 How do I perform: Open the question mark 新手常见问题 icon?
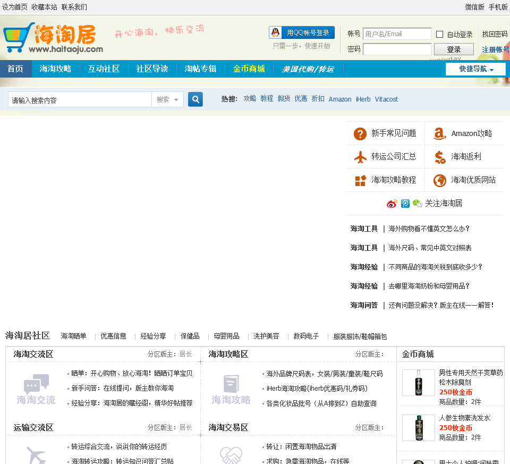click(360, 133)
